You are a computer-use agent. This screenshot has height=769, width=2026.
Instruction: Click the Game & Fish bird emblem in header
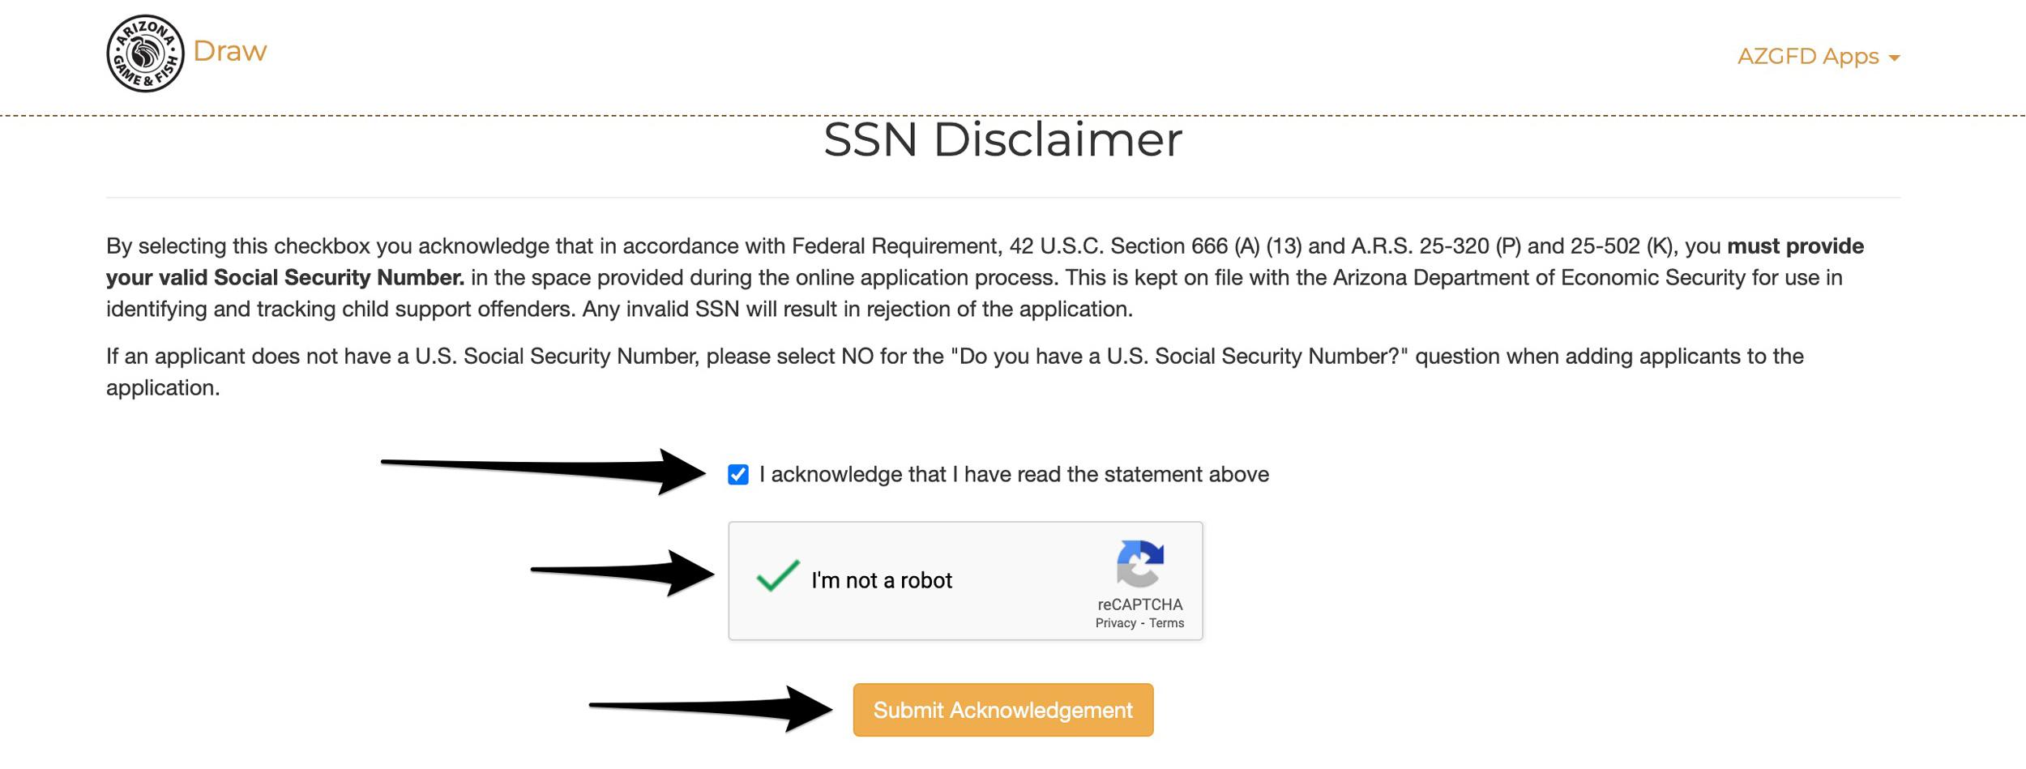point(143,52)
